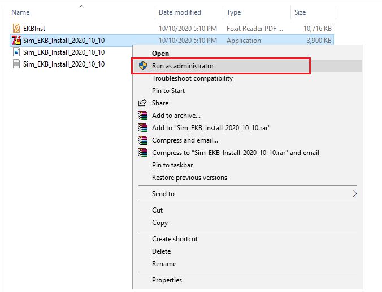Click the Sim_EKB_Install application file icon

pyautogui.click(x=16, y=40)
